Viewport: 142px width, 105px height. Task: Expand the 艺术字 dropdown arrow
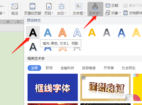pos(101,13)
